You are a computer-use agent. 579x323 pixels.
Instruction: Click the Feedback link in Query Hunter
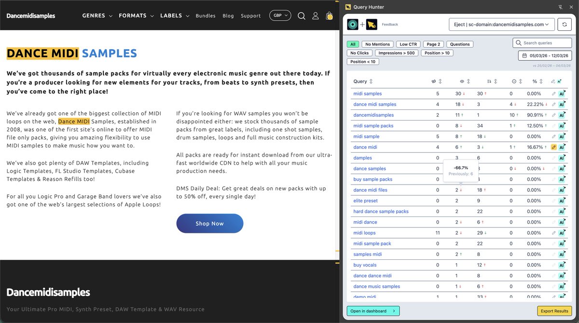[x=390, y=25]
